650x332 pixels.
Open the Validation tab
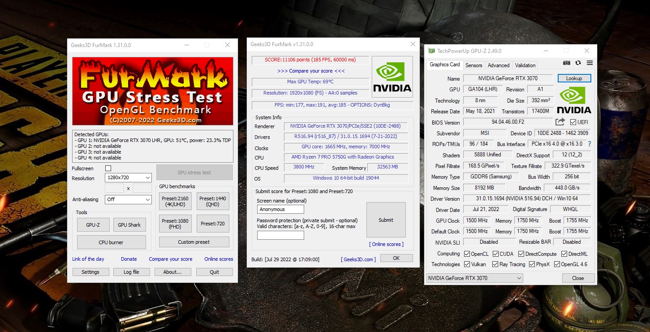(x=525, y=65)
